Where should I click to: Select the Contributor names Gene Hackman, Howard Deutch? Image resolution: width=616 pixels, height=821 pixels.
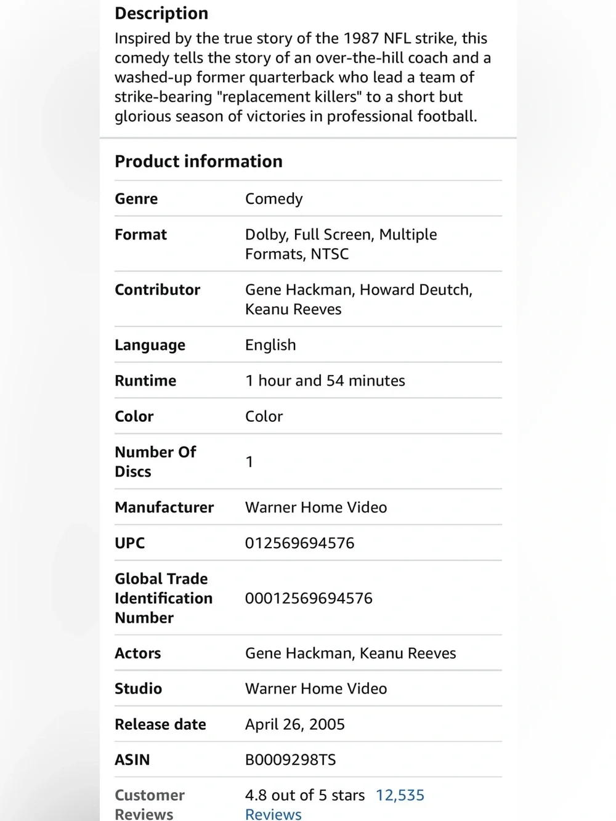[359, 289]
